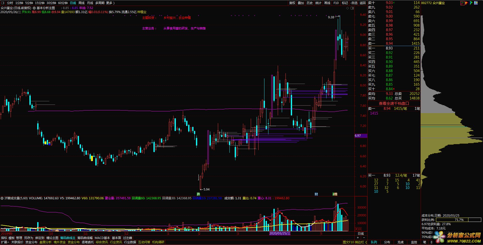Switch to 1分钟 timeframe
The width and height of the screenshot is (483, 245).
19,3
